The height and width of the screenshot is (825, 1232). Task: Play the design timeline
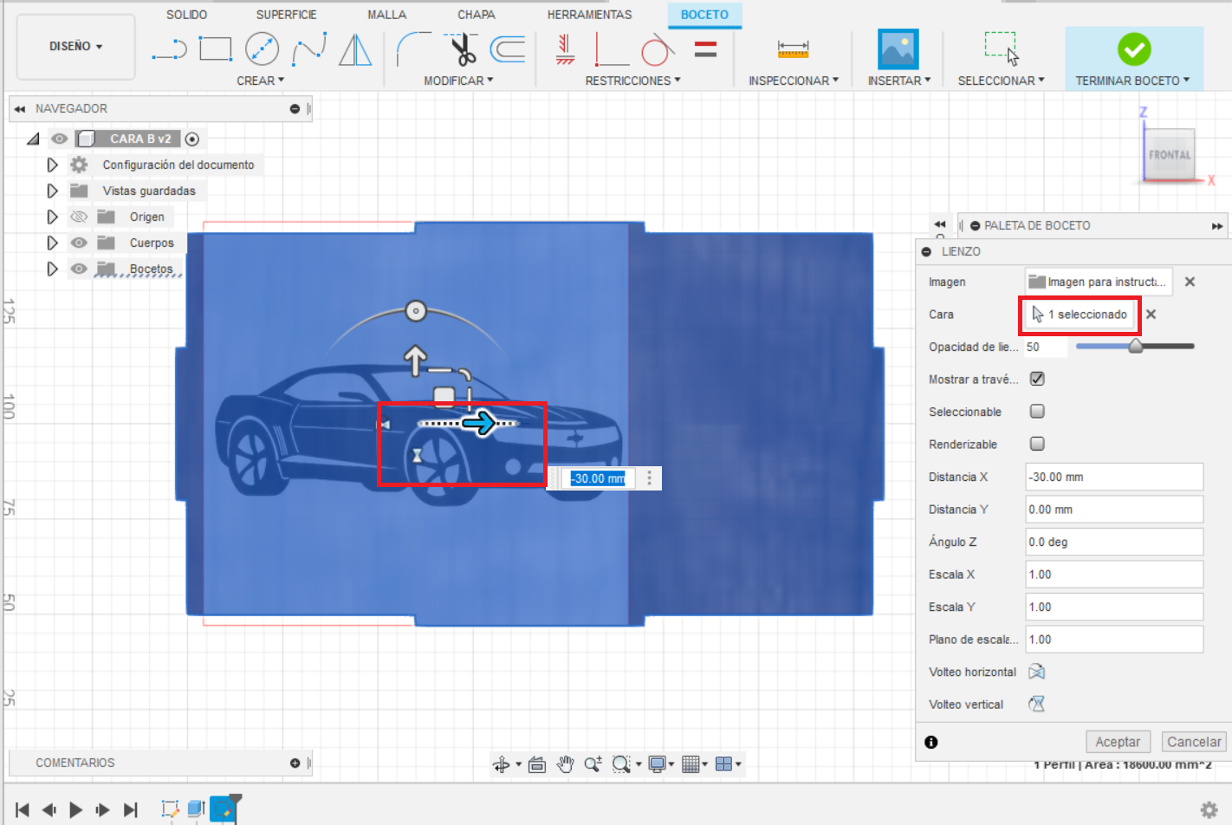point(76,809)
